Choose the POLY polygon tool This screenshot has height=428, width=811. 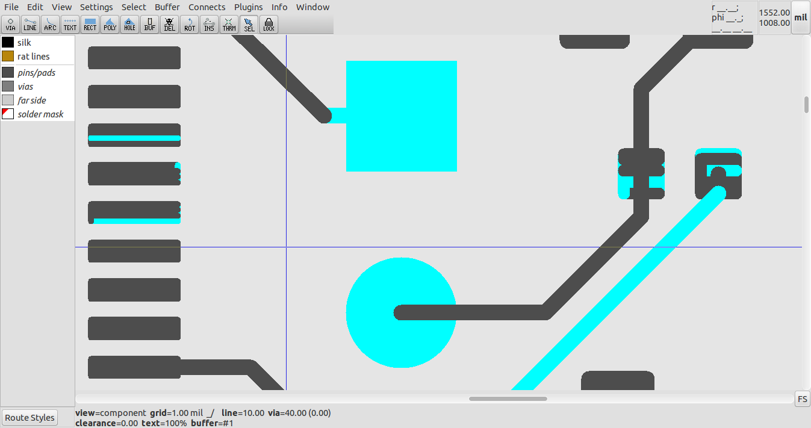coord(110,24)
